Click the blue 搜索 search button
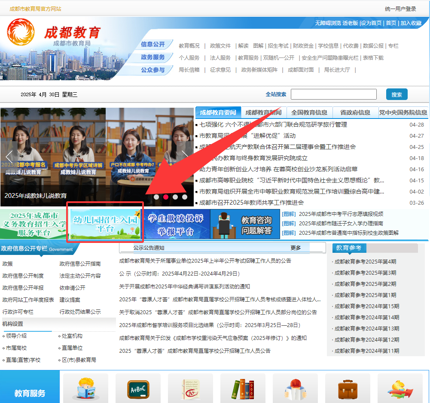Image resolution: width=430 pixels, height=403 pixels. [396, 94]
